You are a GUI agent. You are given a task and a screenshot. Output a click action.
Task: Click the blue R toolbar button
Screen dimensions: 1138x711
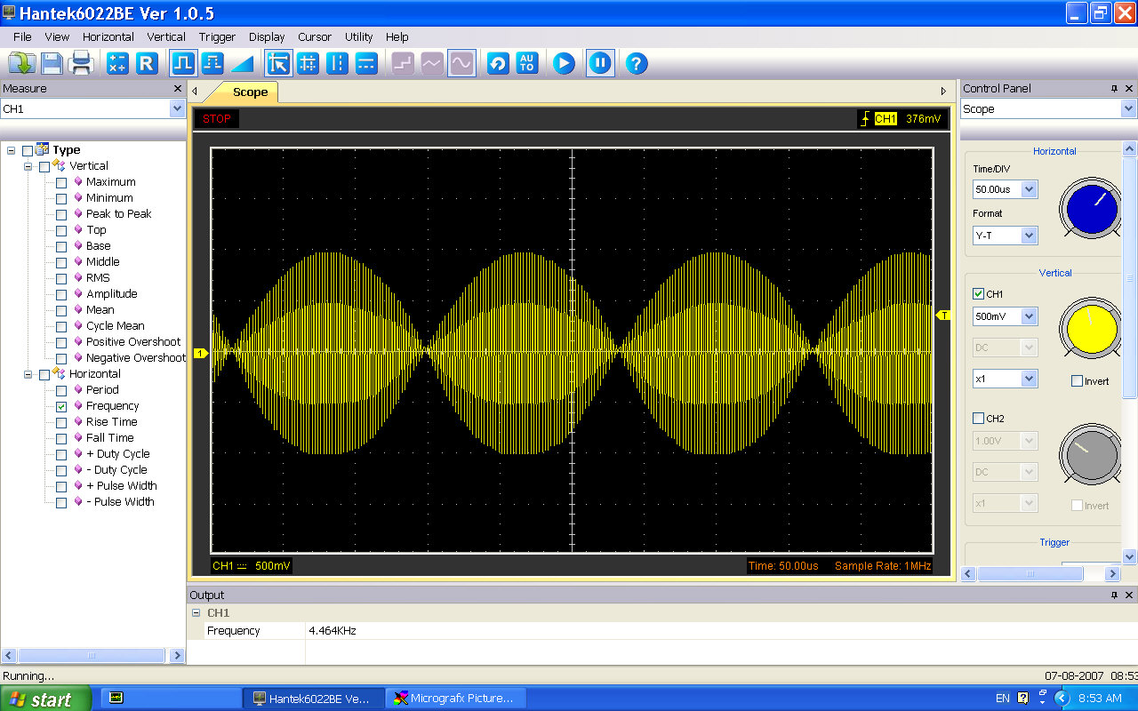pyautogui.click(x=147, y=63)
